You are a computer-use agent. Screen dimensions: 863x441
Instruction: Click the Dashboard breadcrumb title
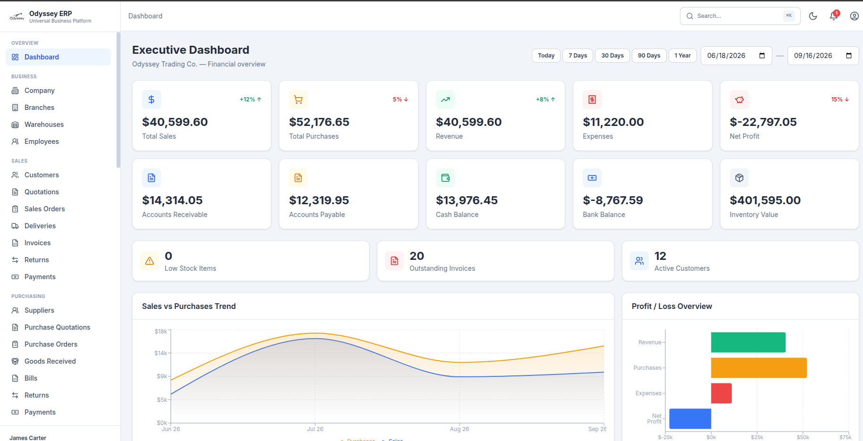pos(145,16)
